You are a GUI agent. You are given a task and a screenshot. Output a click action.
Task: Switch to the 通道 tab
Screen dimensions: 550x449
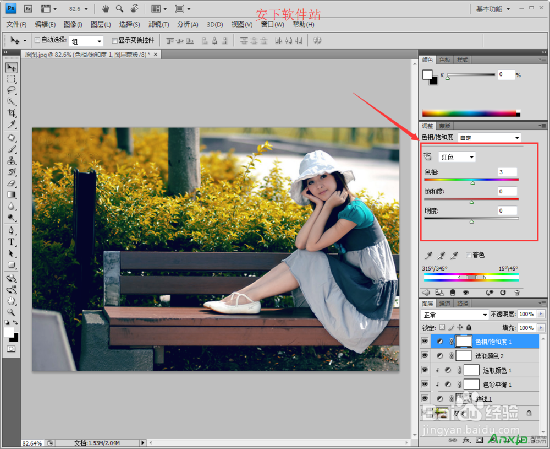pos(445,304)
